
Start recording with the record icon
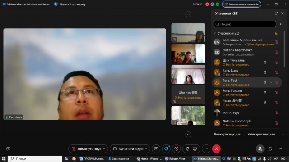click(x=177, y=149)
